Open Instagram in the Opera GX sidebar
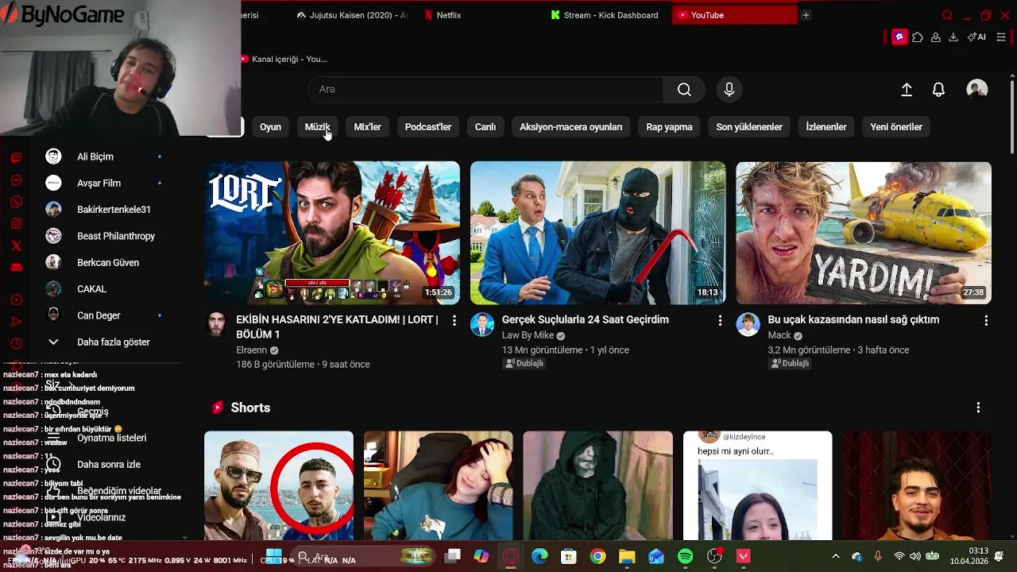Image resolution: width=1017 pixels, height=572 pixels. [x=16, y=224]
